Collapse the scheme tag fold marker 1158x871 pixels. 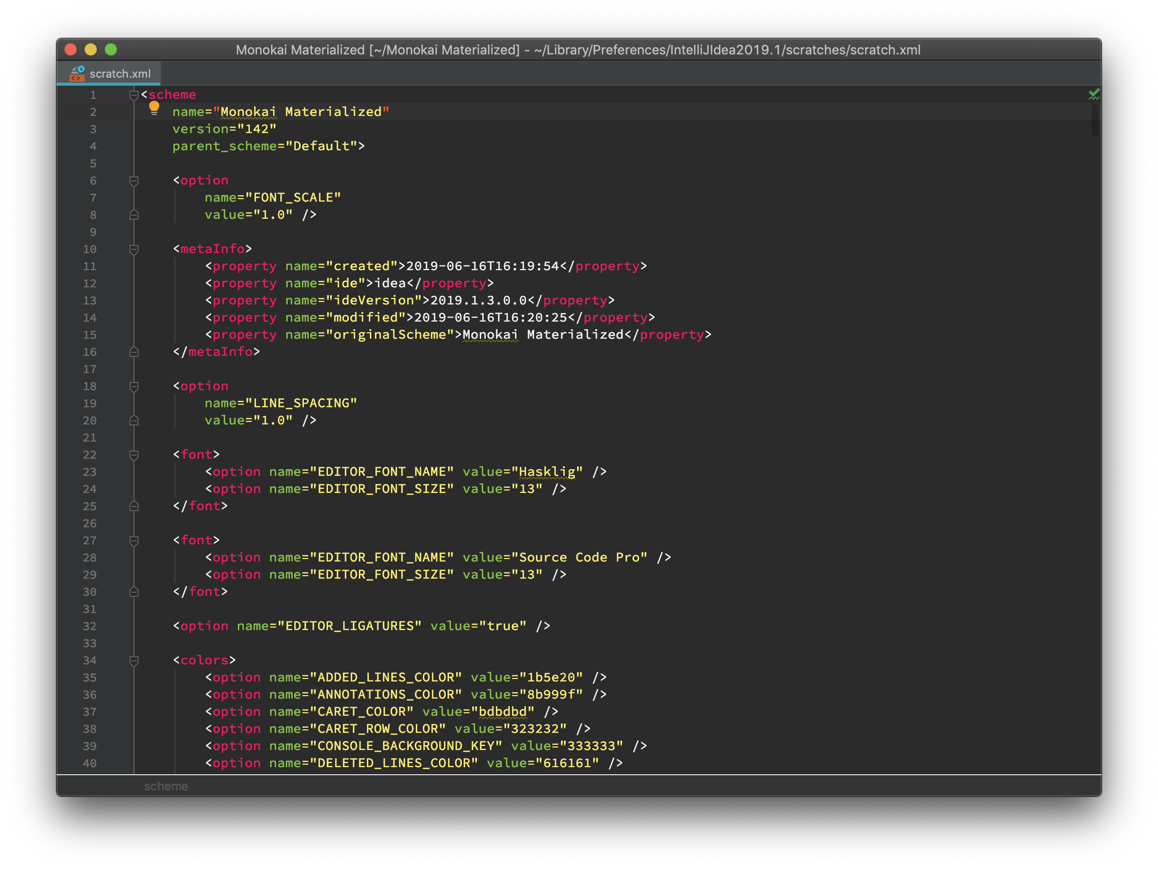134,95
